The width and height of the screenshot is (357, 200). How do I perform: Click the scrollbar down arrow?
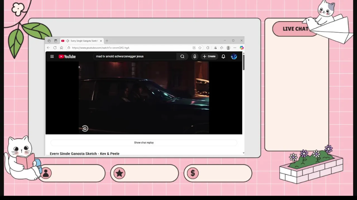point(243,153)
